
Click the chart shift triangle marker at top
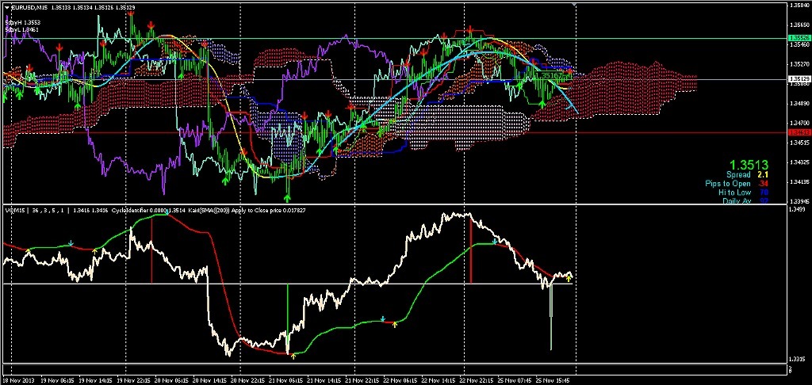(x=574, y=4)
